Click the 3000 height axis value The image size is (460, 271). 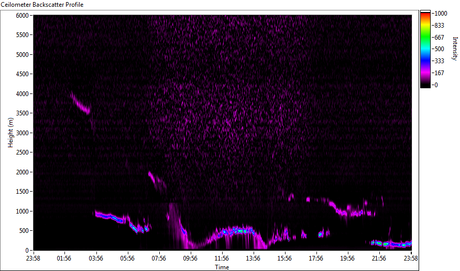(x=23, y=133)
